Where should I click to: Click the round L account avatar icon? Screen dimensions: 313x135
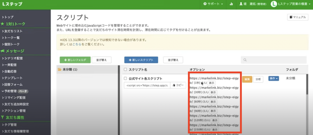point(274,4)
